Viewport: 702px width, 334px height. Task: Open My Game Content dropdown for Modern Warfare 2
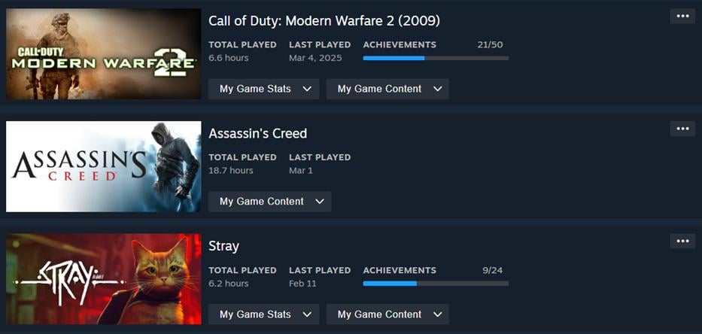pyautogui.click(x=387, y=89)
